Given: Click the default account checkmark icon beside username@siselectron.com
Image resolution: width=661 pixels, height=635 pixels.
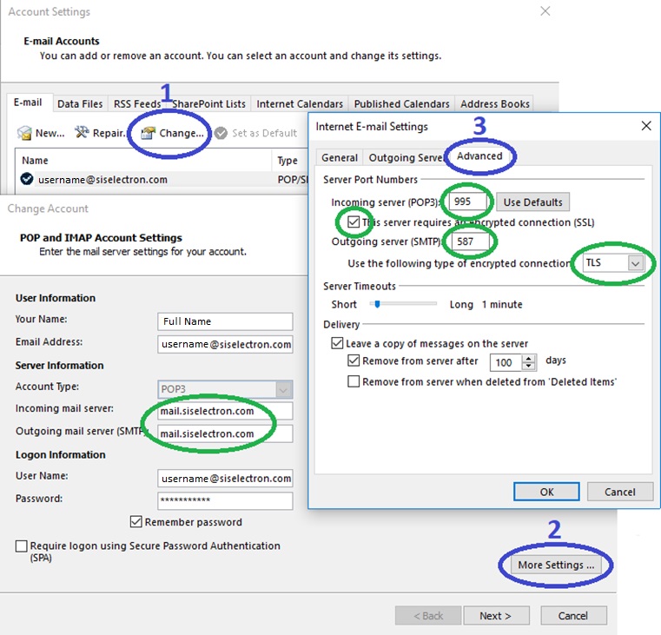Looking at the screenshot, I should tap(27, 179).
